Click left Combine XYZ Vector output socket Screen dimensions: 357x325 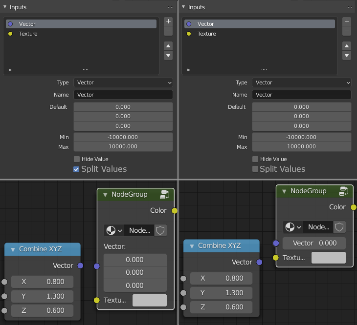pyautogui.click(x=80, y=265)
